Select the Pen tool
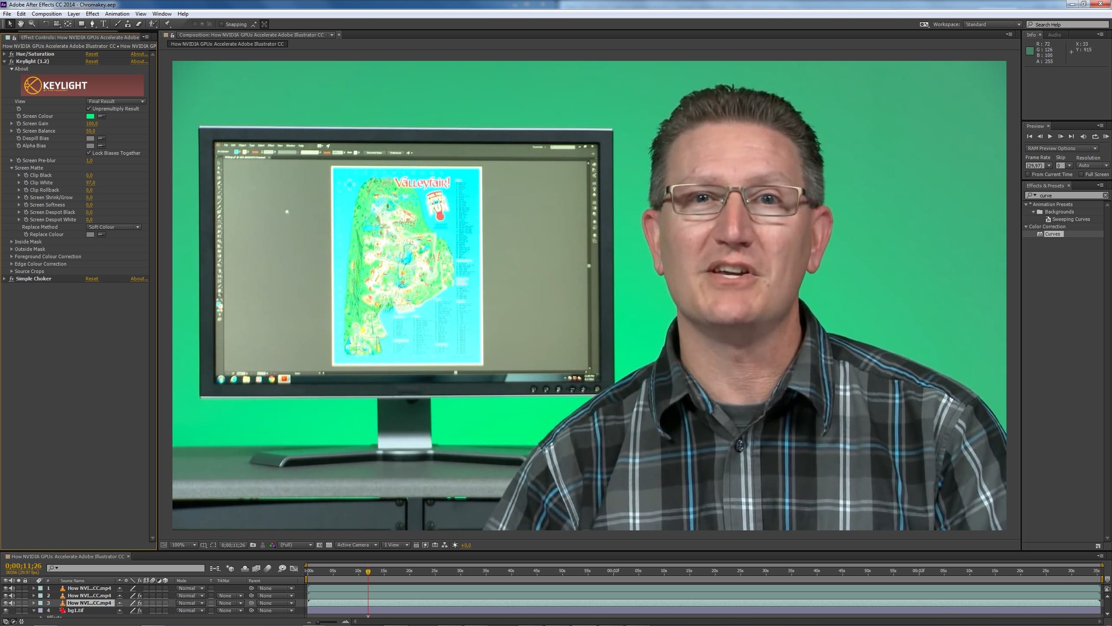This screenshot has width=1112, height=626. click(92, 24)
